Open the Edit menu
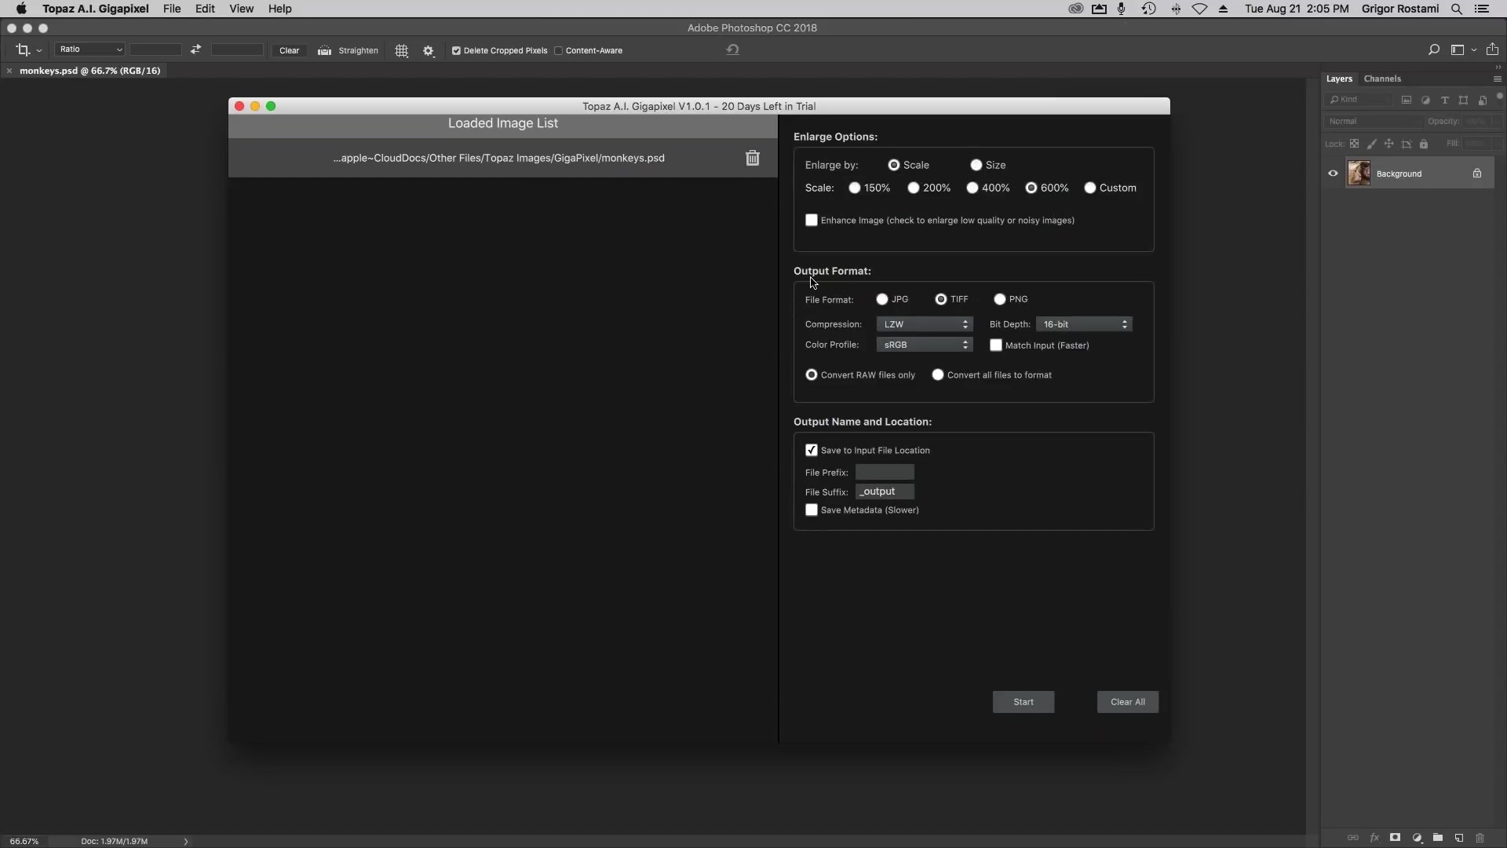The image size is (1507, 848). (205, 9)
